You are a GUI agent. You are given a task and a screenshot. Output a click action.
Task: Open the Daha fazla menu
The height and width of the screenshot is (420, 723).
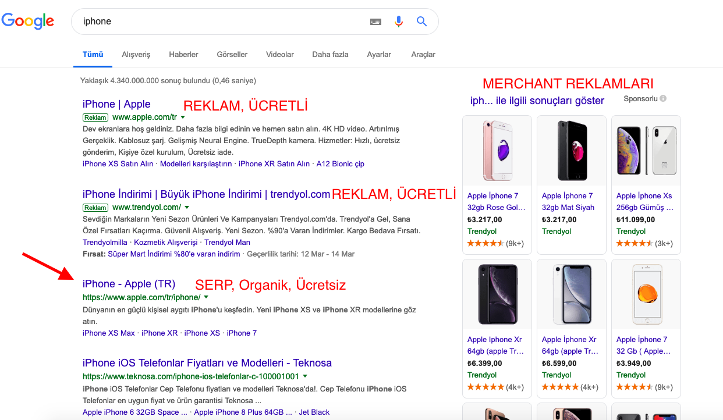330,55
